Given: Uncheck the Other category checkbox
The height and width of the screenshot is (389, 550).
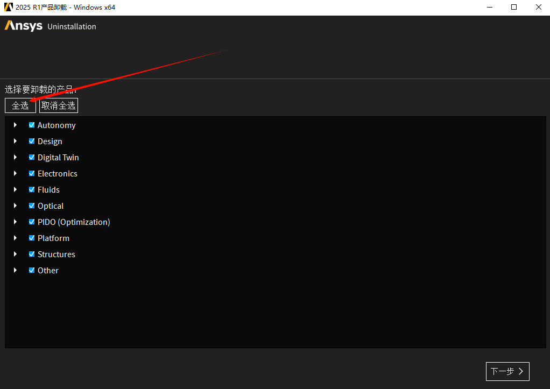Looking at the screenshot, I should click(32, 270).
